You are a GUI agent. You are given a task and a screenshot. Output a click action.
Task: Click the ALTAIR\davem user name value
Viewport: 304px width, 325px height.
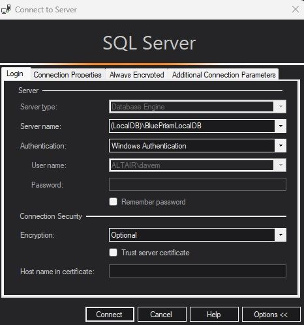pyautogui.click(x=136, y=165)
